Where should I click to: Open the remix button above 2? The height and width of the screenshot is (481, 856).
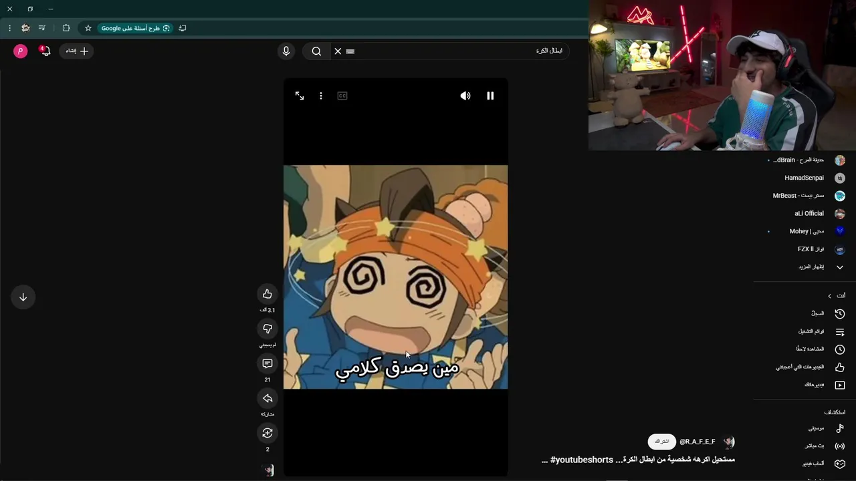[267, 433]
